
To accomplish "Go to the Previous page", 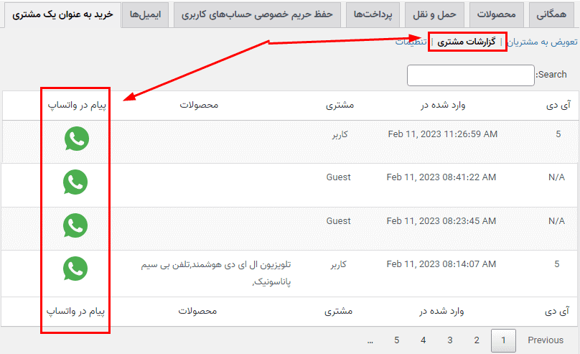I will coord(546,340).
